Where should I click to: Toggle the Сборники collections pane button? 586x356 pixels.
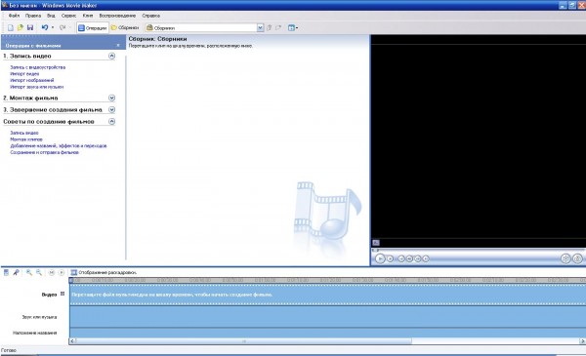tap(125, 27)
